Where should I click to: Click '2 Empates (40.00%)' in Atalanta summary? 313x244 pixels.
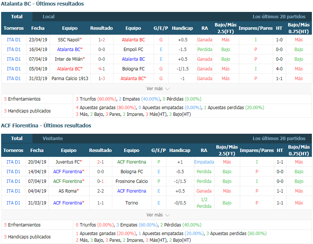(x=140, y=99)
